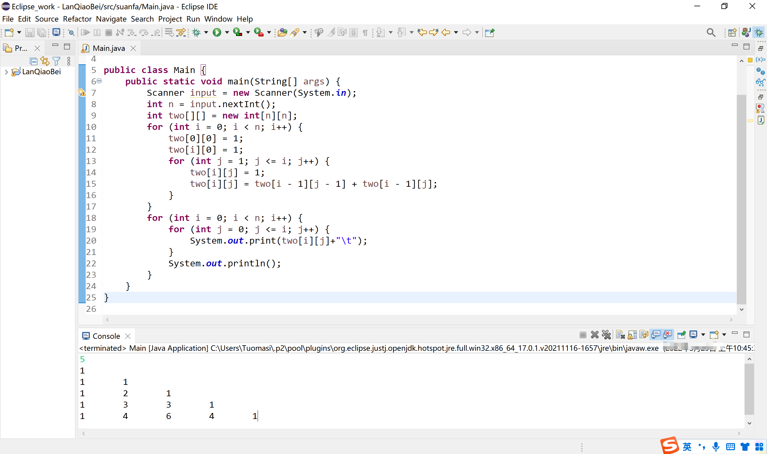Screen dimensions: 767x454
Task: Expand the LanQiaoBei project tree node
Action: coord(6,72)
